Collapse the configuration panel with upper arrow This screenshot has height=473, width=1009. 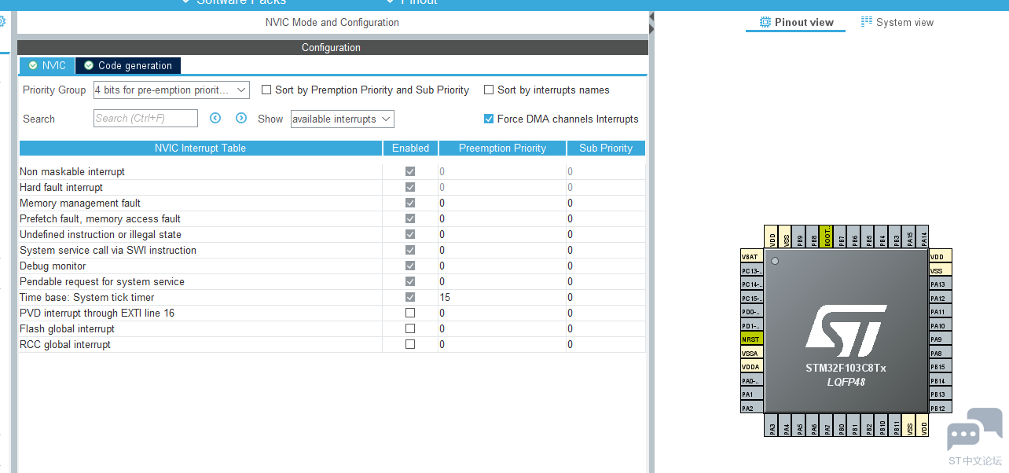[x=651, y=16]
